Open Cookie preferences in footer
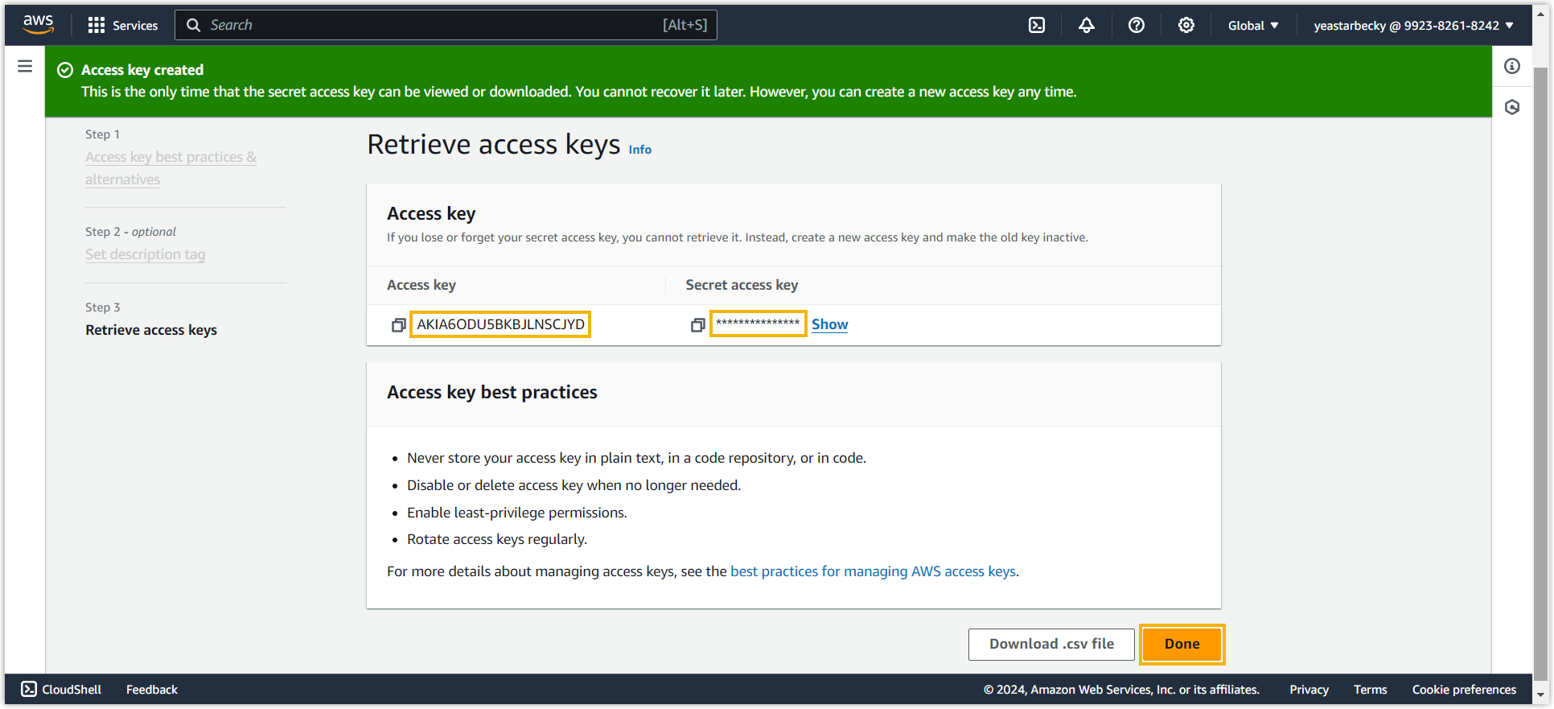 click(1463, 690)
